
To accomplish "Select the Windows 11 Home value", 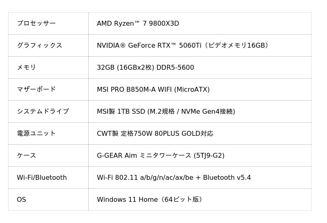I will 127,200.
